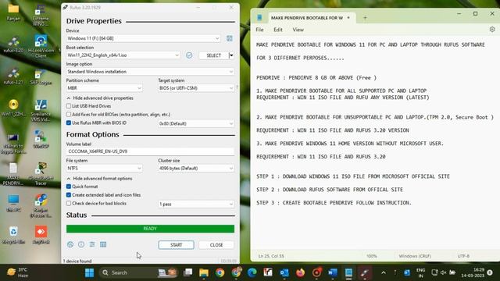Viewport: 500px width, 281px height.
Task: Select This PC desktop icon
Action: (x=13, y=203)
